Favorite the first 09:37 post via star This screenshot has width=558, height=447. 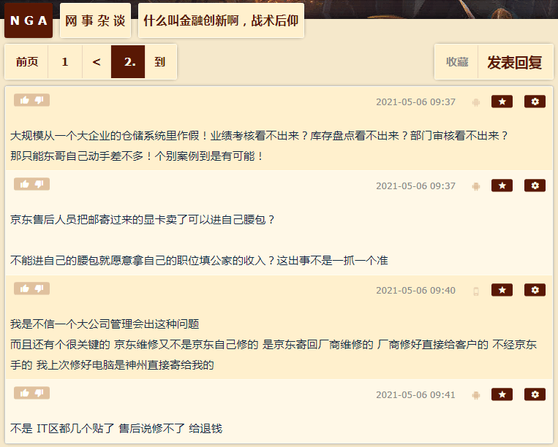(502, 102)
